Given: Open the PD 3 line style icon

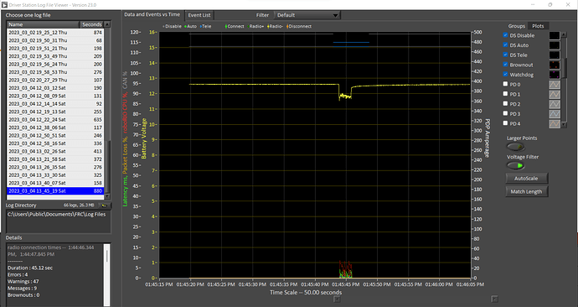Looking at the screenshot, I should 555,114.
